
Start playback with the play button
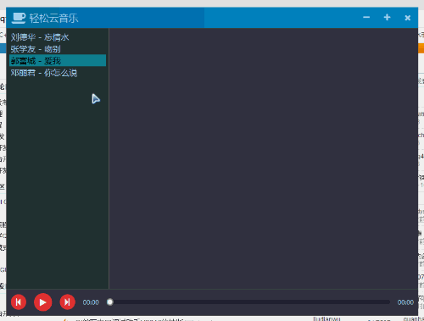pyautogui.click(x=42, y=302)
